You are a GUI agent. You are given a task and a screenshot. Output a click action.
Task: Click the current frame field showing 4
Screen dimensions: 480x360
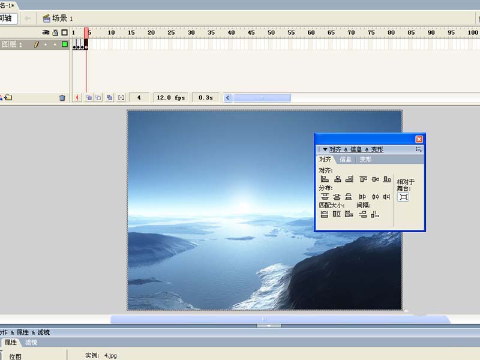pyautogui.click(x=139, y=98)
